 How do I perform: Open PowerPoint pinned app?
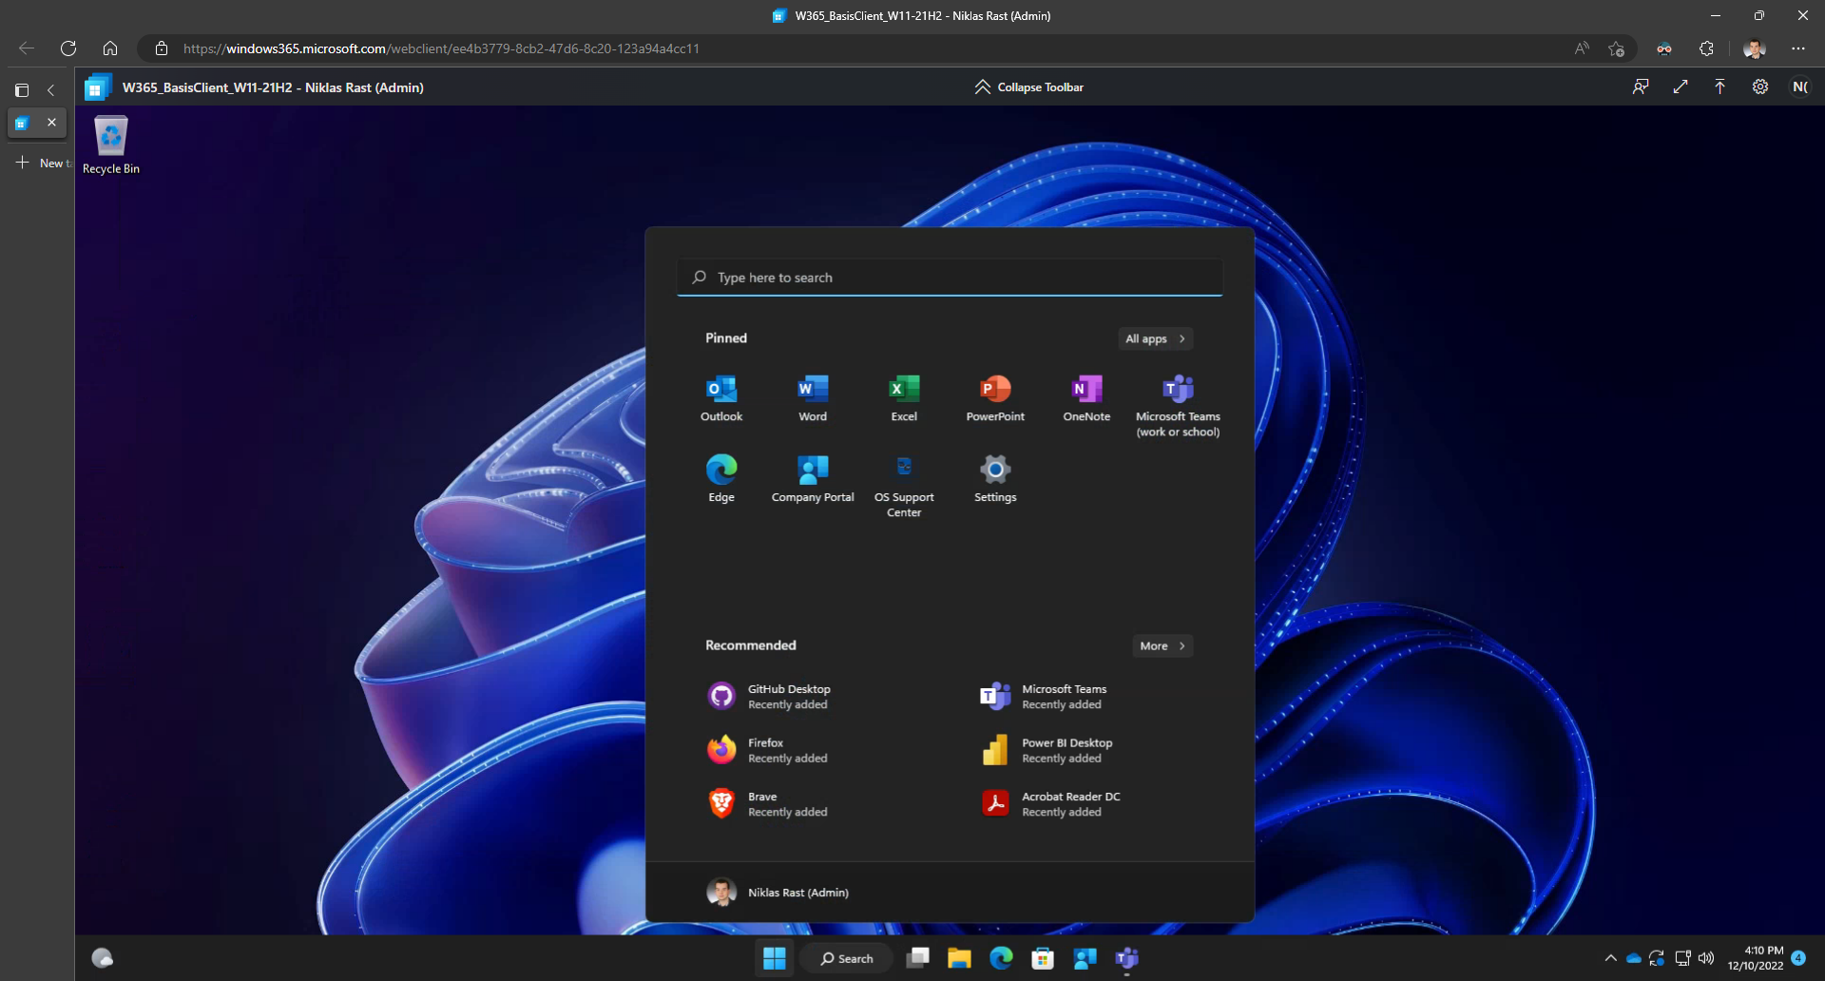(x=995, y=398)
